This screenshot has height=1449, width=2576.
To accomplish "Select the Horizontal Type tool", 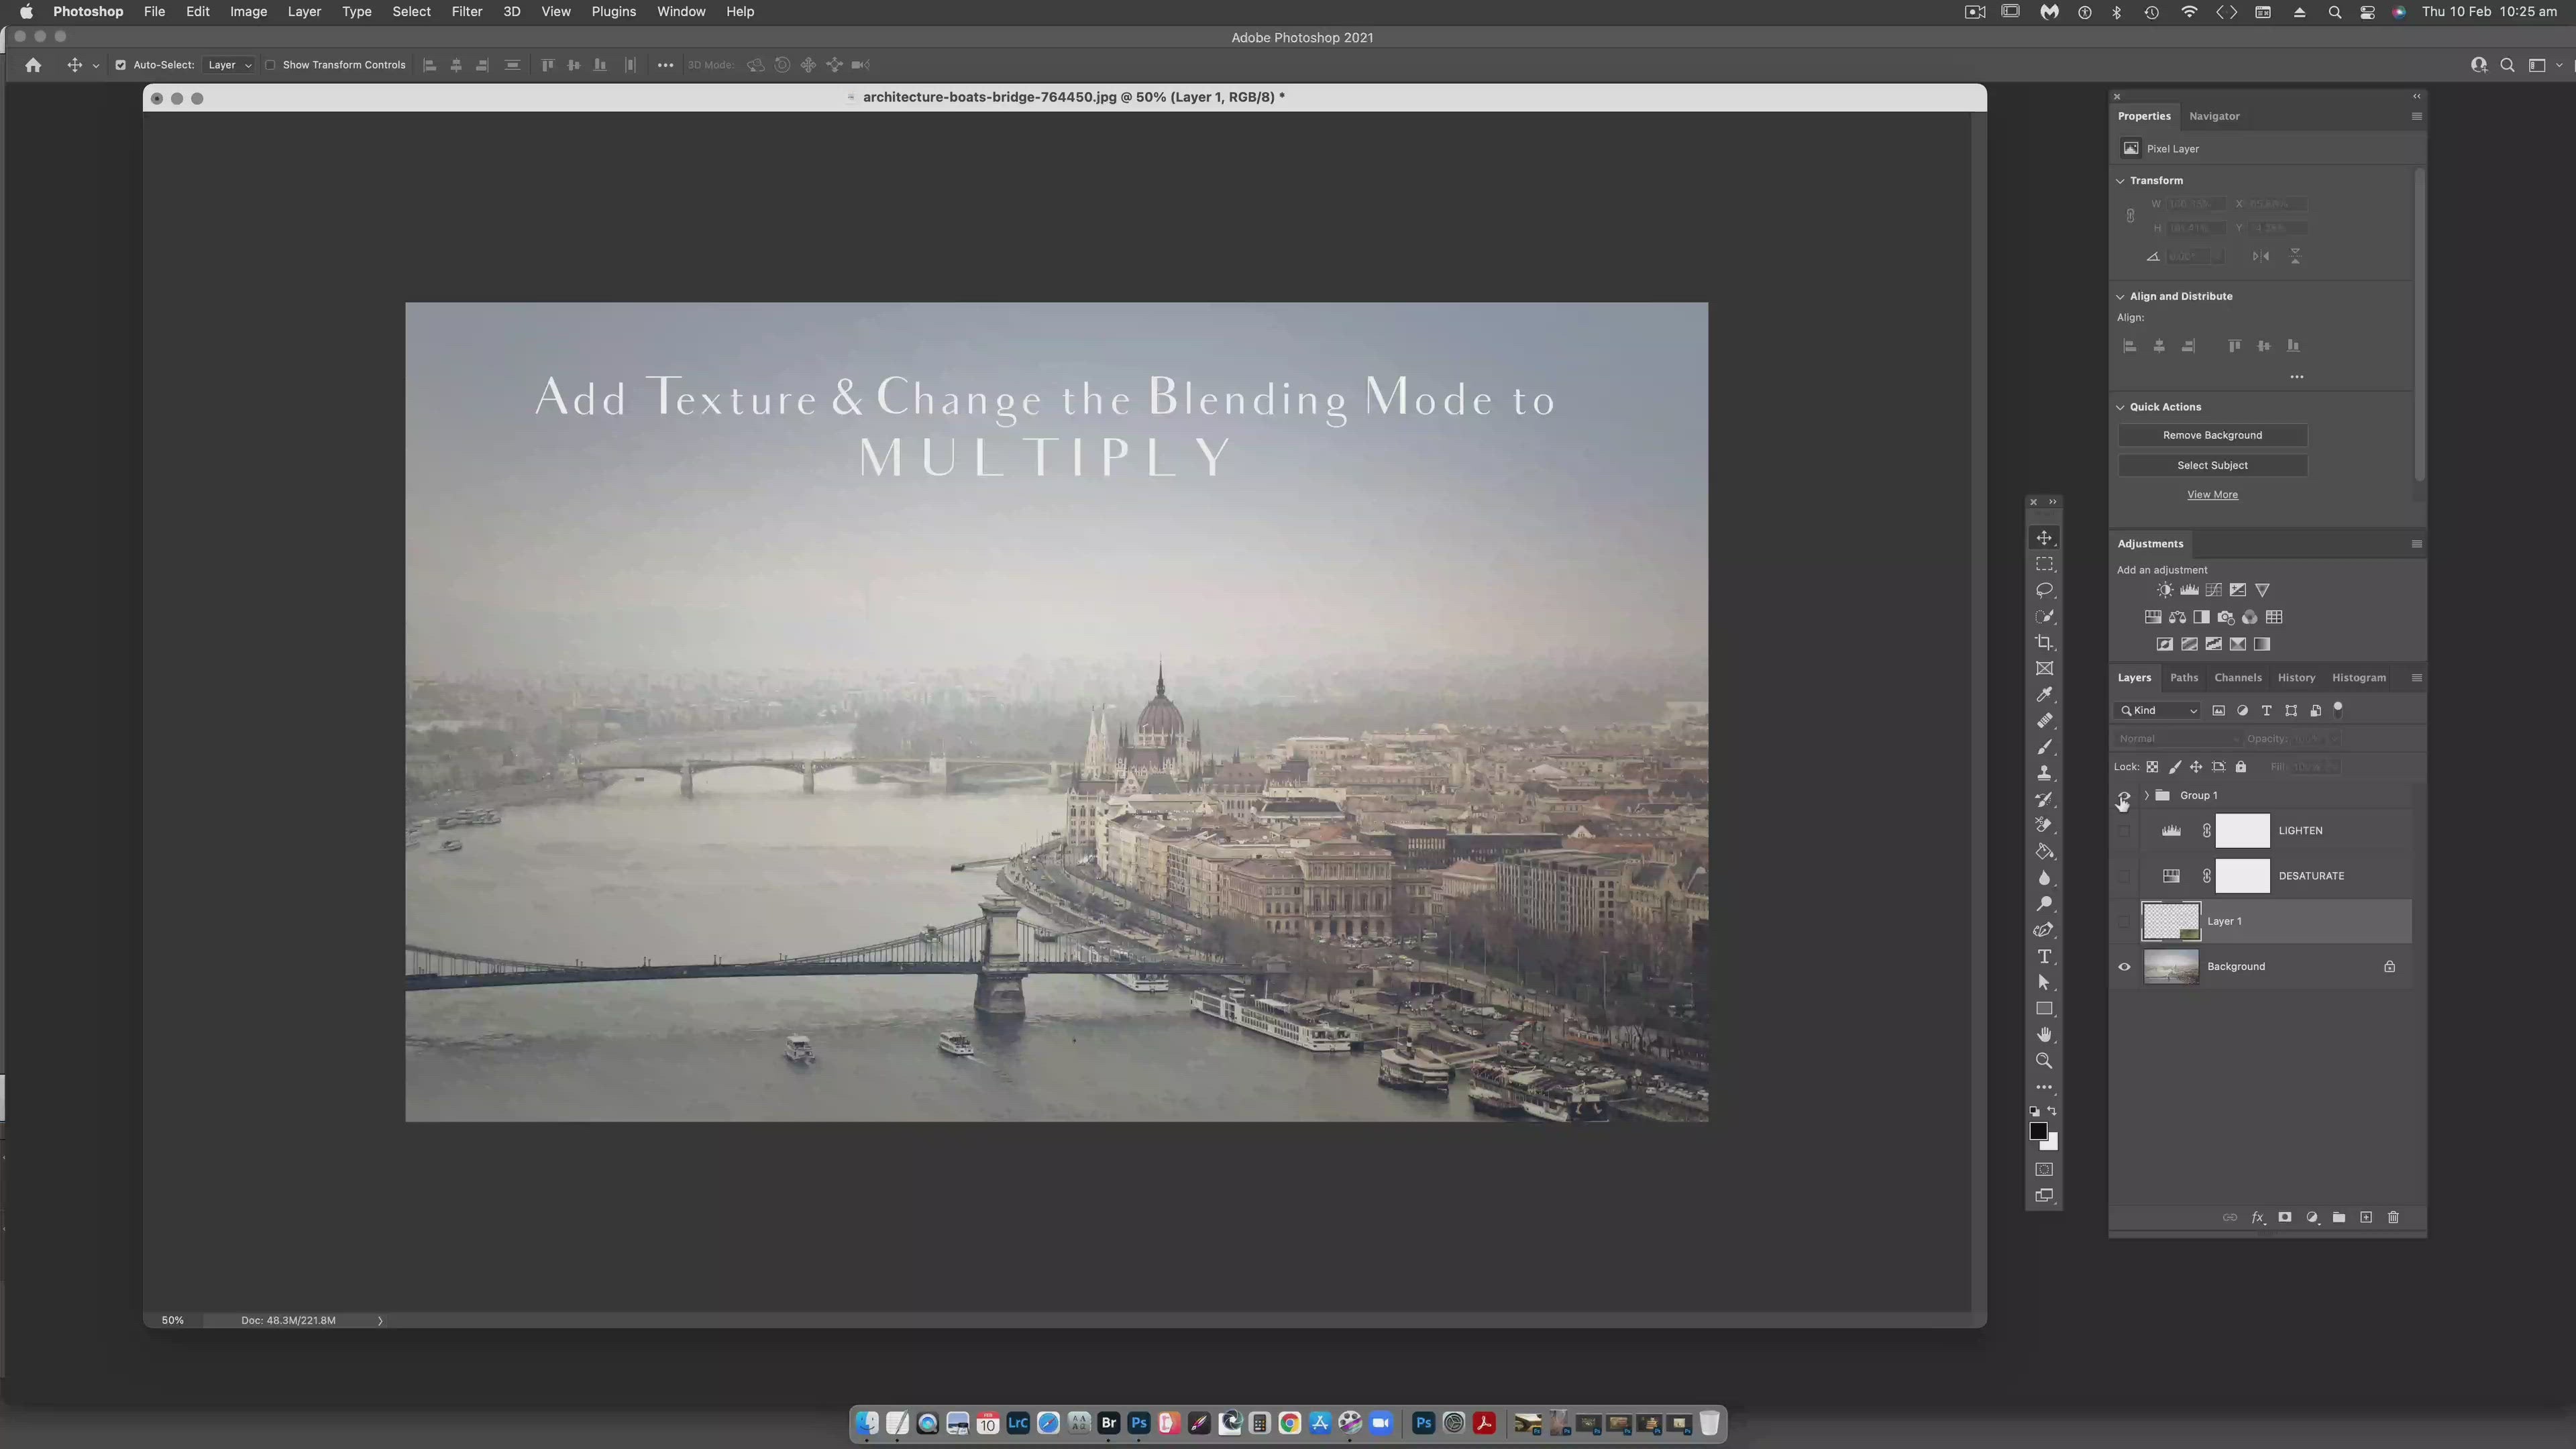I will 2044,956.
